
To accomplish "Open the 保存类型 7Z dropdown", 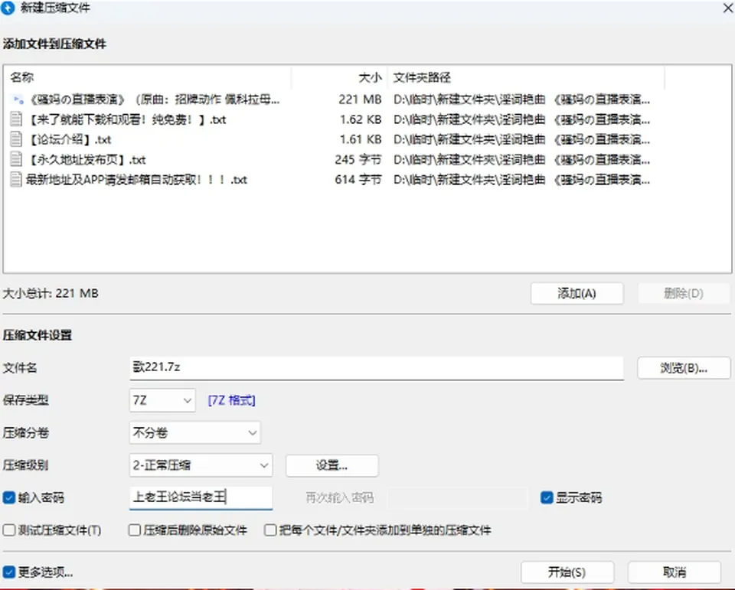I will (162, 400).
